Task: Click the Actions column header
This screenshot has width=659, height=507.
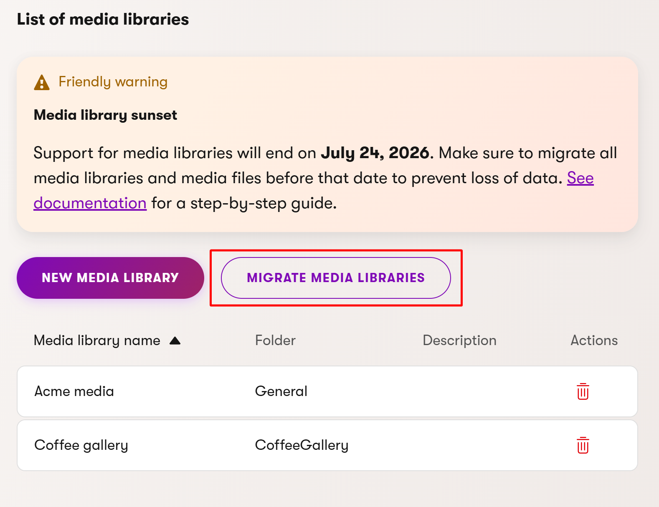Action: click(x=593, y=341)
